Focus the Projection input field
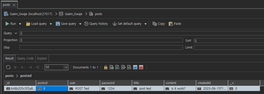The height and width of the screenshot is (94, 264). pos(101,40)
